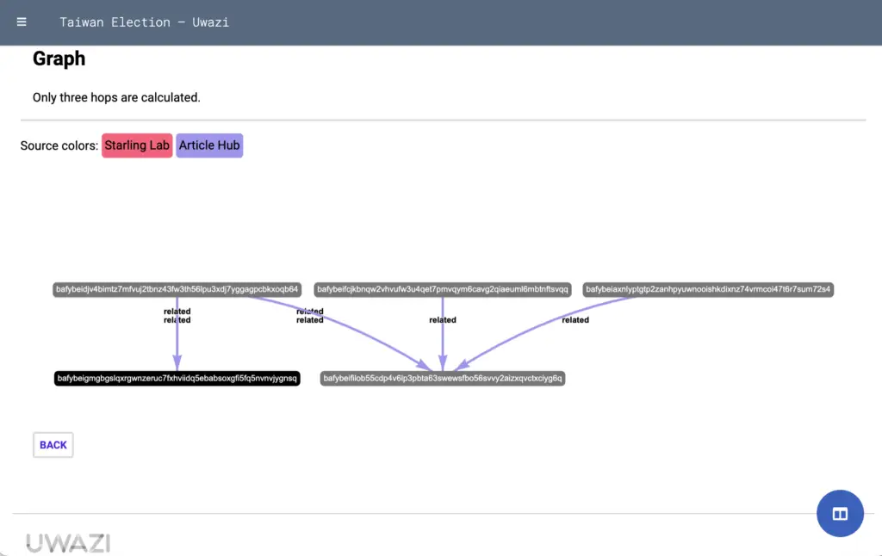Click the 'Source colors:' label
The height and width of the screenshot is (556, 882).
coord(59,145)
